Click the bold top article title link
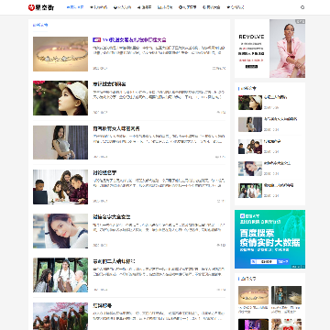 coord(134,39)
